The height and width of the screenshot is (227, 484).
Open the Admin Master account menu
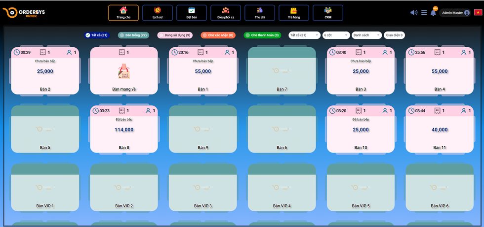click(x=455, y=13)
